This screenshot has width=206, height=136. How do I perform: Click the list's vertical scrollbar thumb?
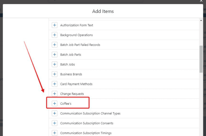pyautogui.click(x=201, y=59)
